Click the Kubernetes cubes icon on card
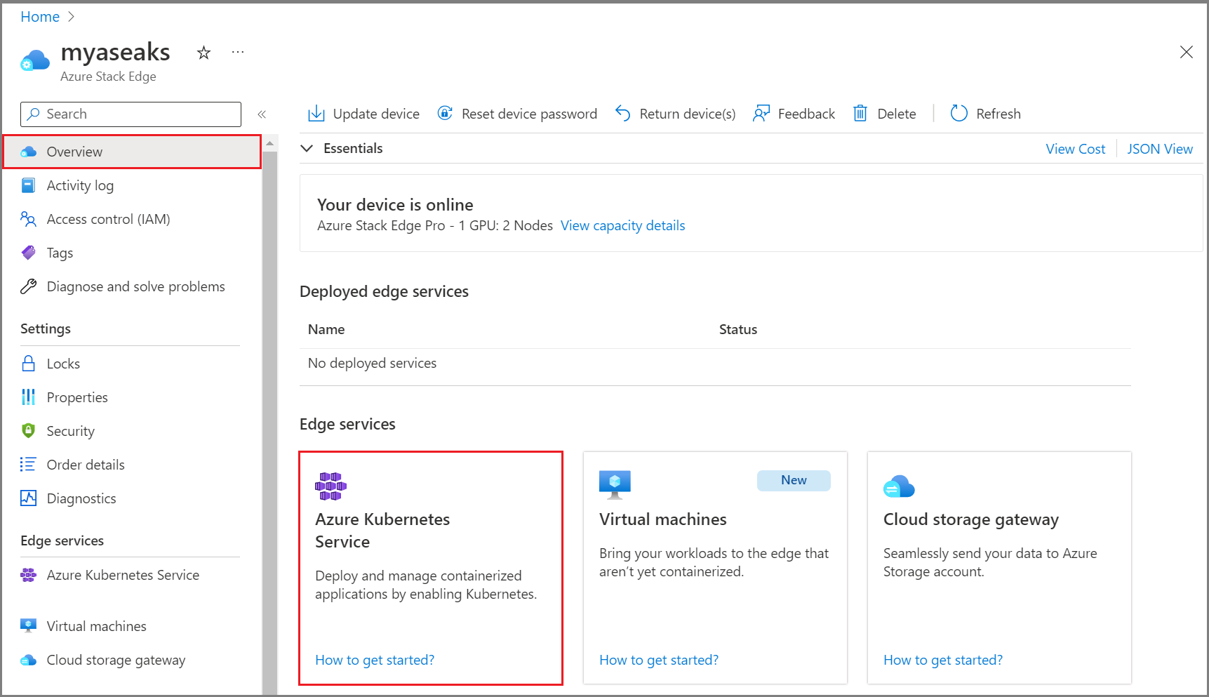The width and height of the screenshot is (1209, 697). pyautogui.click(x=330, y=486)
